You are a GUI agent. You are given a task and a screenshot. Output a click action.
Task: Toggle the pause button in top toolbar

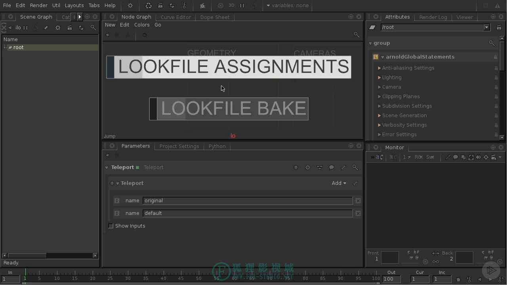(242, 6)
